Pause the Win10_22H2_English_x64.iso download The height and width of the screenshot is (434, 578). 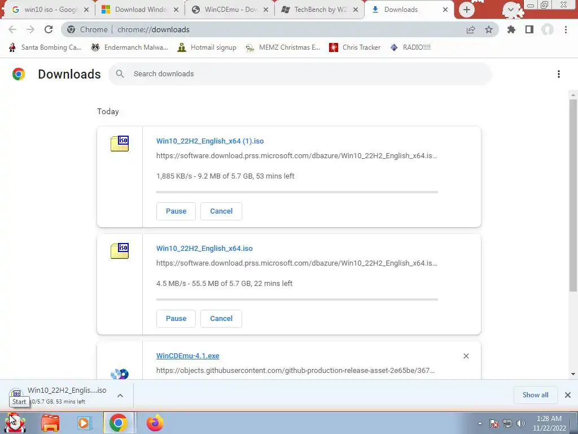pos(176,319)
